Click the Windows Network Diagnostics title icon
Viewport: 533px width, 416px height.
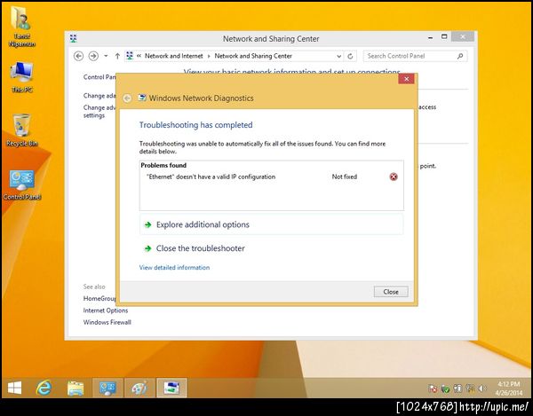(142, 98)
